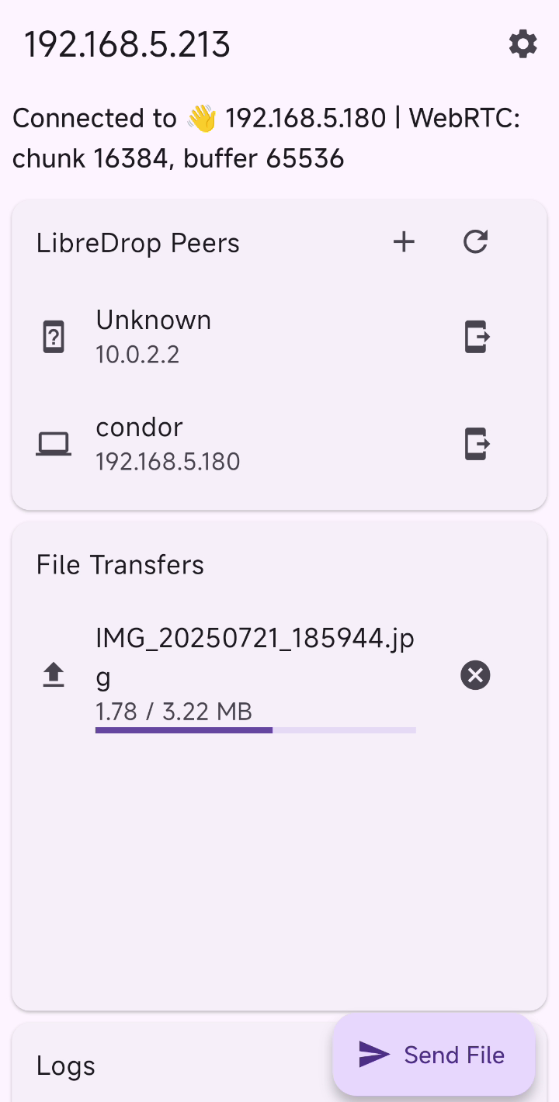Add a new peer with plus icon
559x1102 pixels.
point(404,242)
